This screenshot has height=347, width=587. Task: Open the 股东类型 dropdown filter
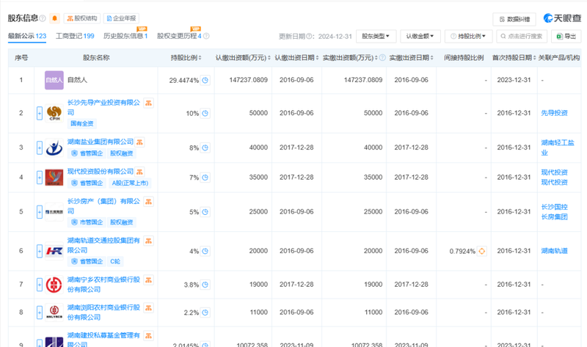pos(378,36)
